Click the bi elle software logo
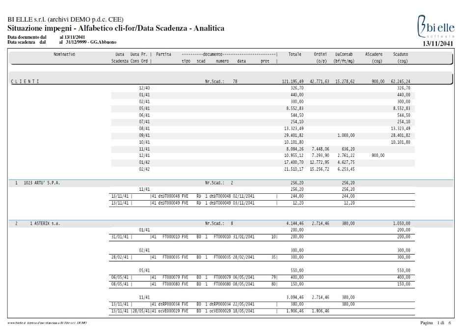Image resolution: width=460 pixels, height=333 pixels. 436,26
